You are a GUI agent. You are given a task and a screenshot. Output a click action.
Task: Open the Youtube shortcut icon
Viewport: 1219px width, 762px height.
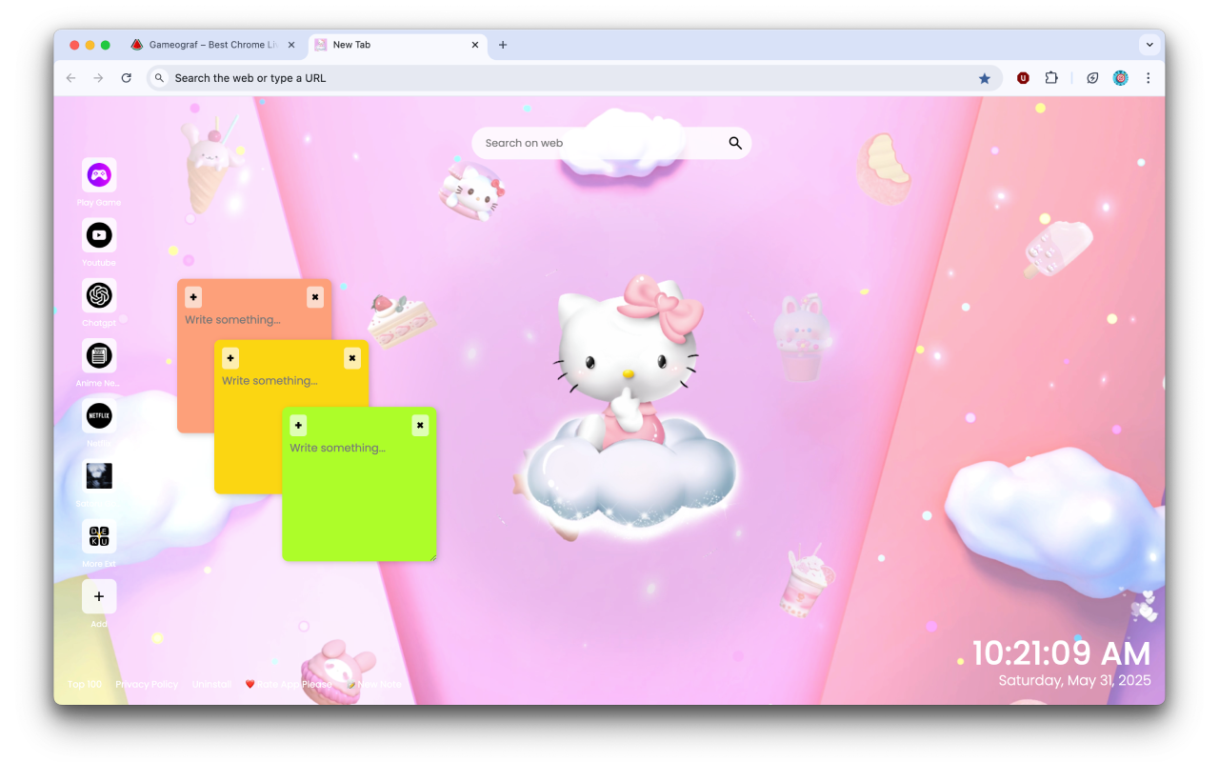pos(99,235)
